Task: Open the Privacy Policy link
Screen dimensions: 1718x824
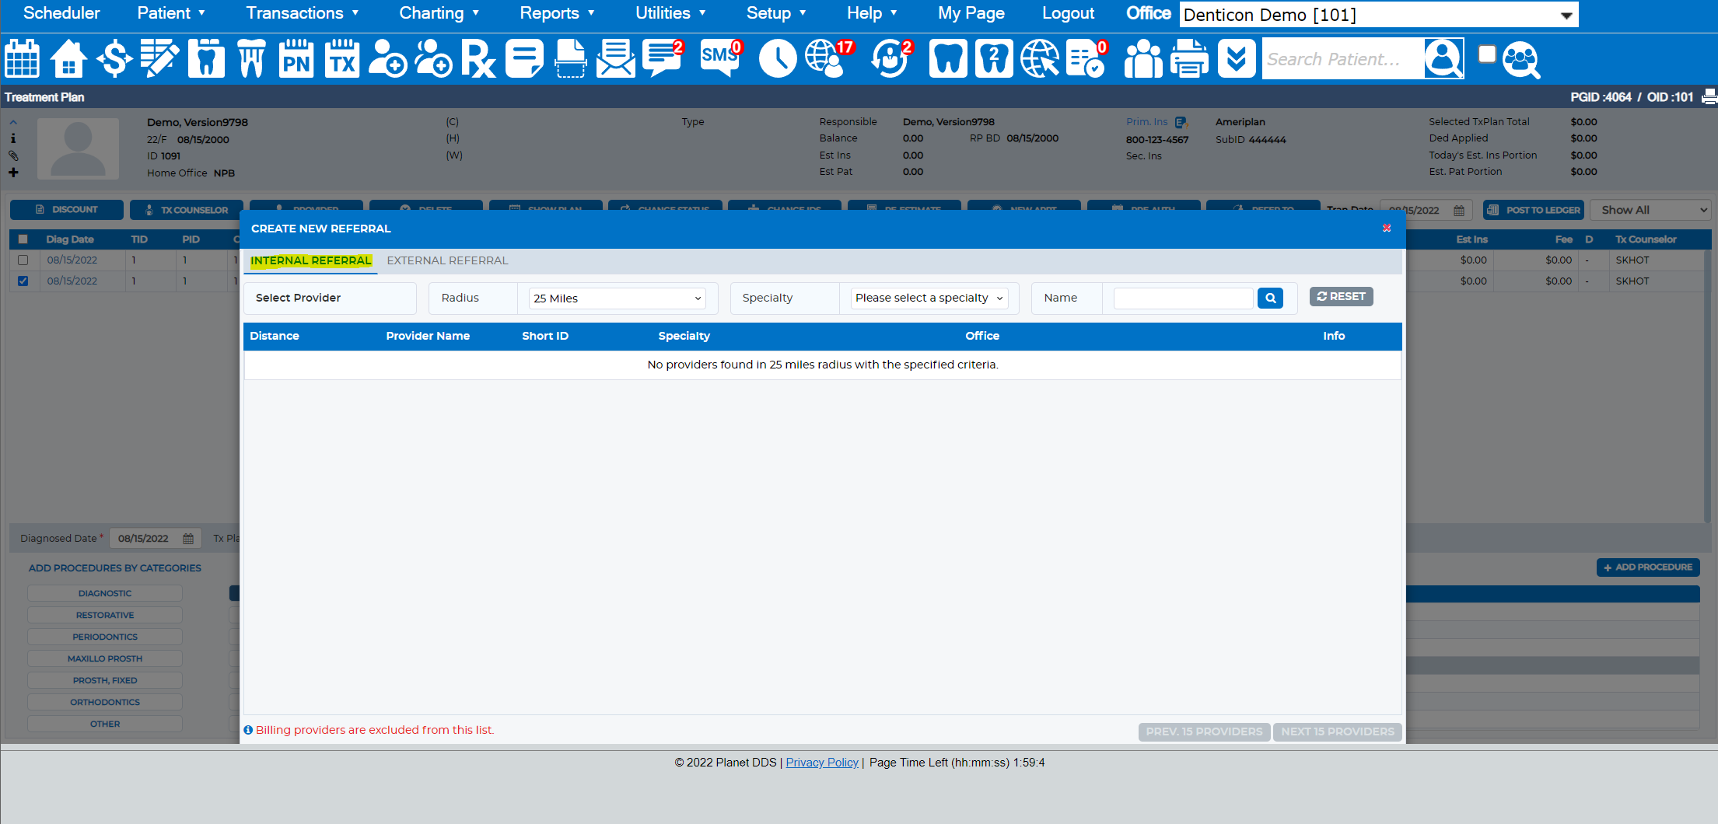Action: pyautogui.click(x=822, y=763)
